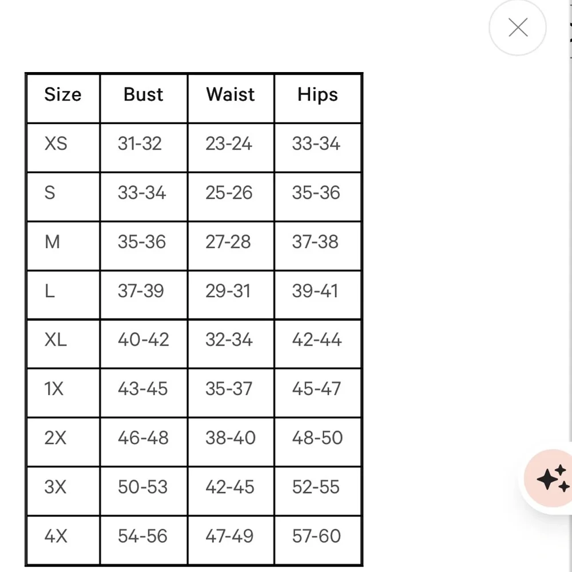Viewport: 572px width, 572px height.
Task: Select the 1X size row label
Action: (54, 389)
